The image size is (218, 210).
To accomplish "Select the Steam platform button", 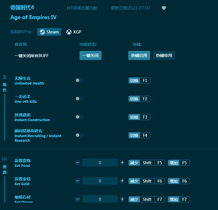I will coord(49,32).
